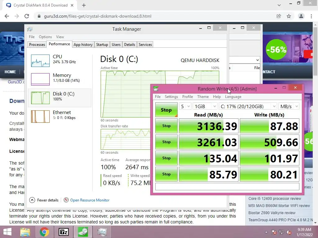This screenshot has width=318, height=238.
Task: Open the CrystalDiskMark Language menu
Action: click(233, 97)
